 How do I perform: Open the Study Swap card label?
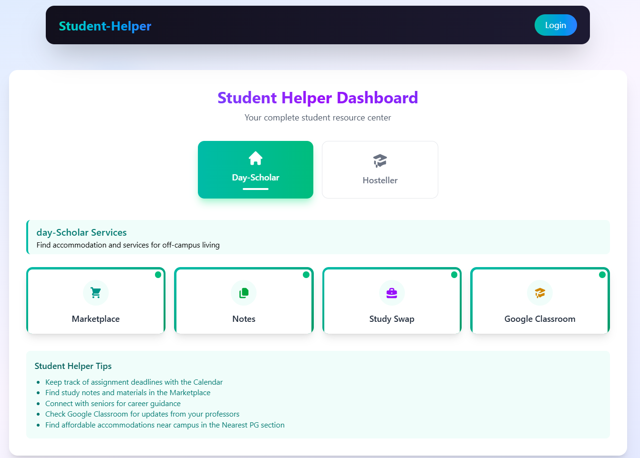[x=392, y=319]
